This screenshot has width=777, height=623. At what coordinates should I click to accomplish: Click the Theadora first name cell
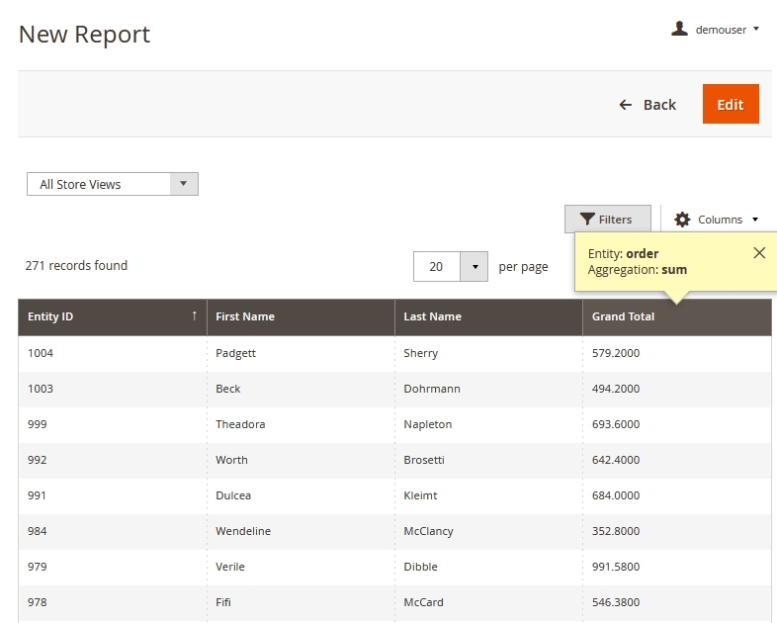240,424
